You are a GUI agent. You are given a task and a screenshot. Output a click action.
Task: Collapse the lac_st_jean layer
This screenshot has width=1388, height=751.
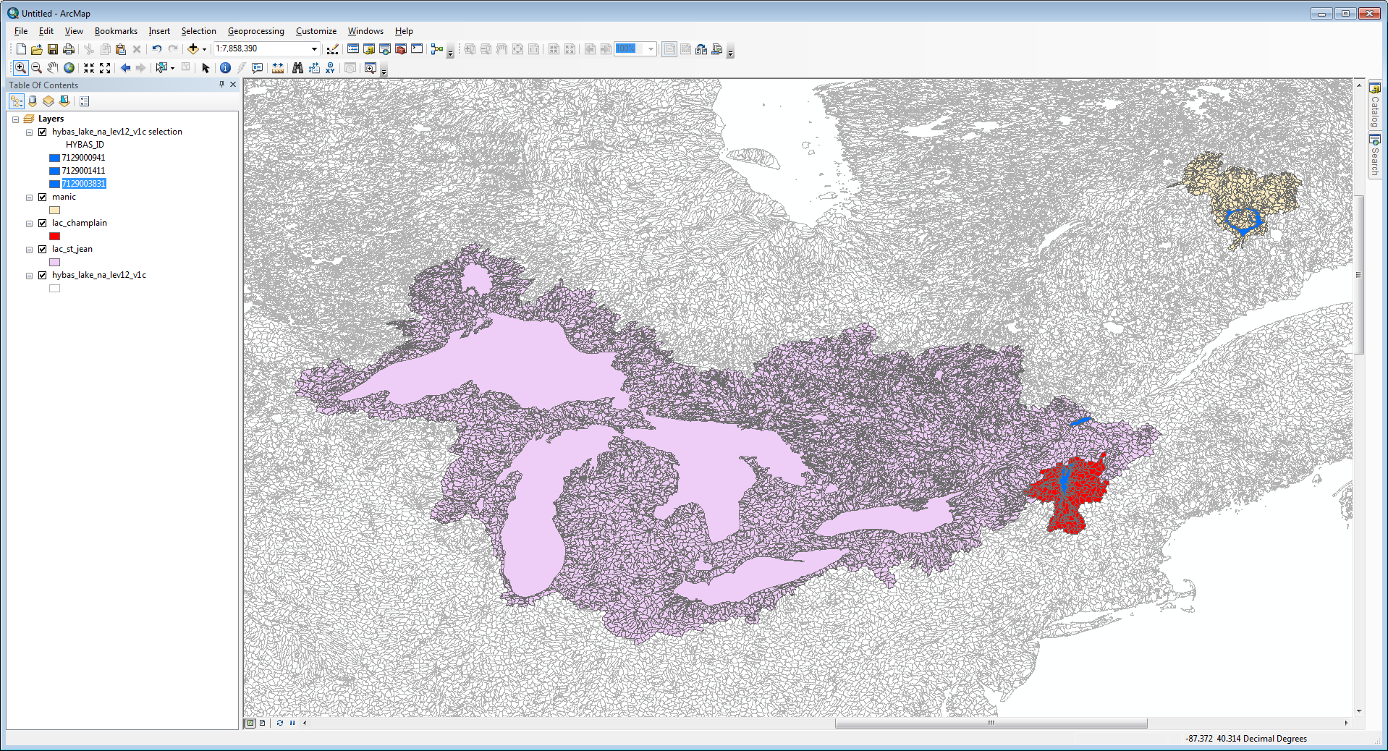click(x=29, y=249)
